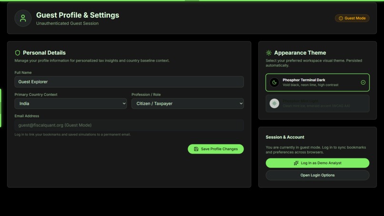
Task: Click the 'Email Address' label
Action: [x=27, y=116]
